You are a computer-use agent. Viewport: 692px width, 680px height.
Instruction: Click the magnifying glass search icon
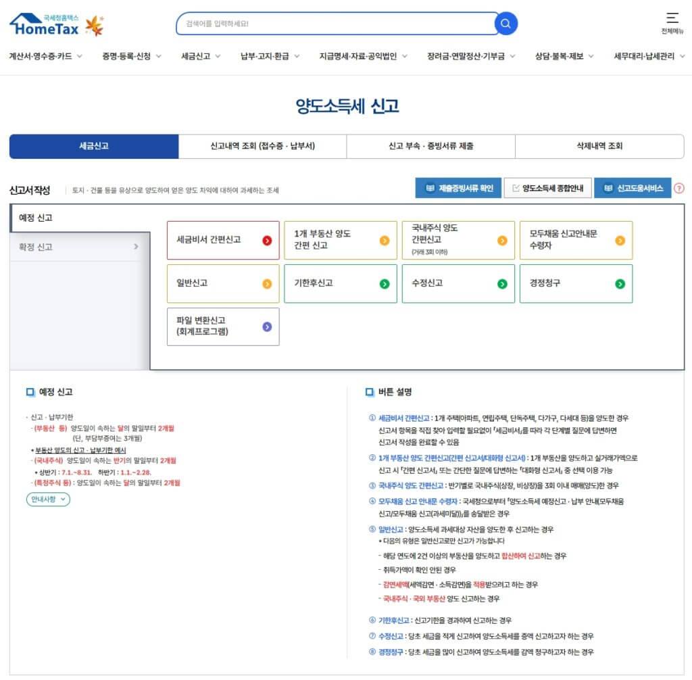505,24
